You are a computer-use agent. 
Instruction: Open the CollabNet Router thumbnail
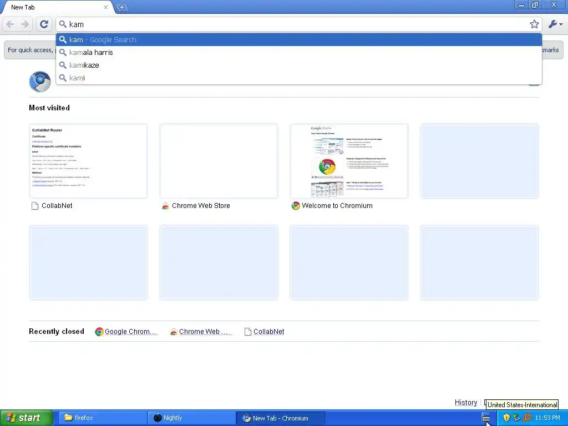88,161
